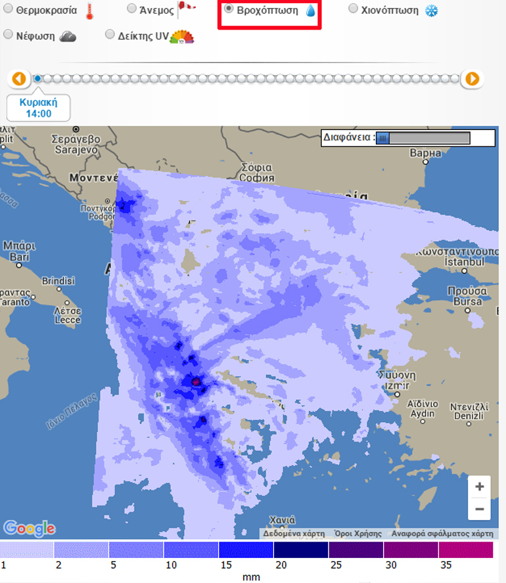Click the snowflake icon beside Χιονόπτωση
The height and width of the screenshot is (583, 506).
[x=431, y=11]
